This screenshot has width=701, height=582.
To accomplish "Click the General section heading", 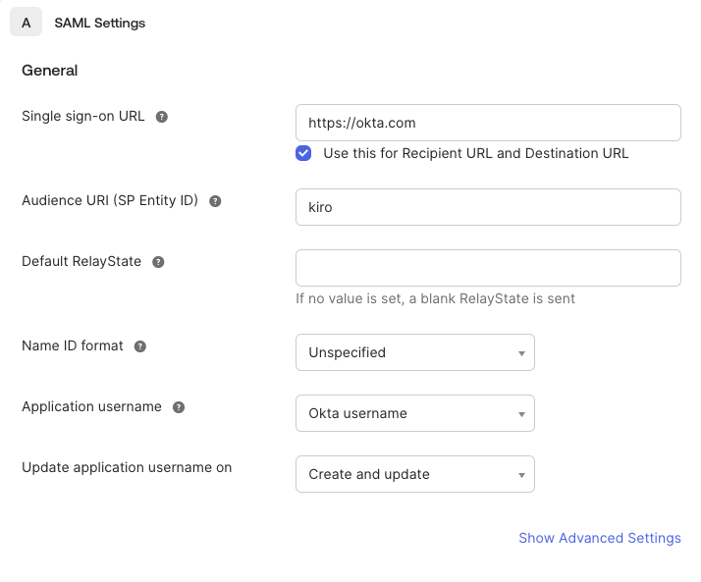I will (49, 71).
